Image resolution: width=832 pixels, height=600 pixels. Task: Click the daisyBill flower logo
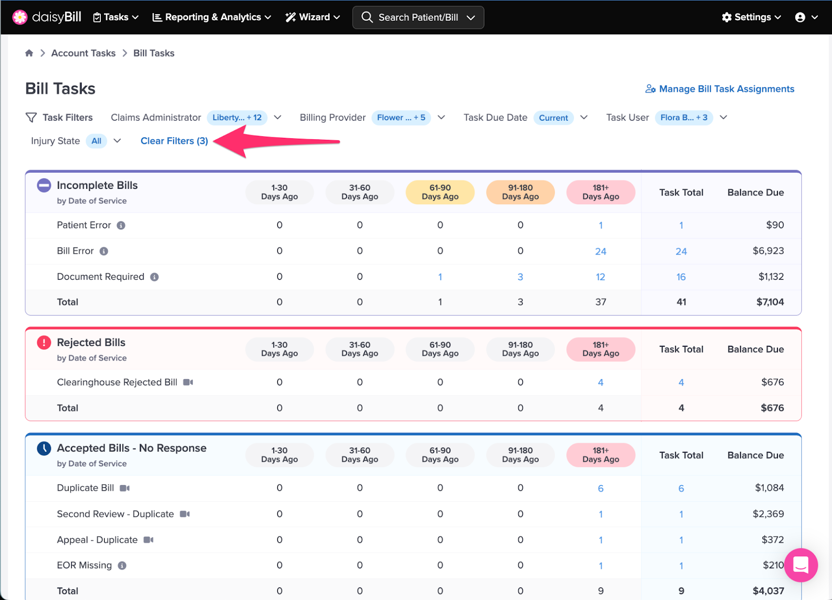[x=20, y=17]
